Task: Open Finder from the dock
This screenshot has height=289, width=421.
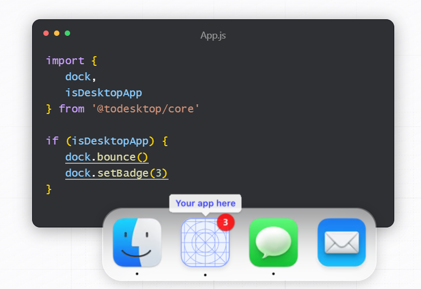Action: click(x=137, y=242)
